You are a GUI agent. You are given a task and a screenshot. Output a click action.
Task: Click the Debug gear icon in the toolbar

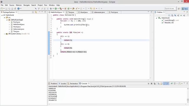pyautogui.click(x=51, y=9)
